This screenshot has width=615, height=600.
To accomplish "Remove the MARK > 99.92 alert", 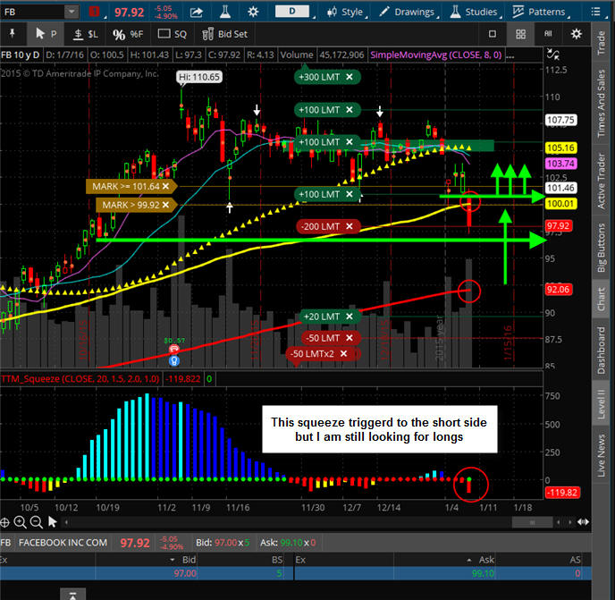I will [x=165, y=205].
